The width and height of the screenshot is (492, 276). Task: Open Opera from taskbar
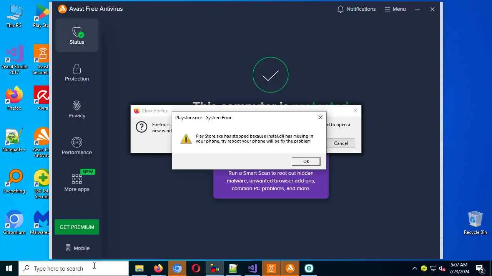[x=196, y=268]
